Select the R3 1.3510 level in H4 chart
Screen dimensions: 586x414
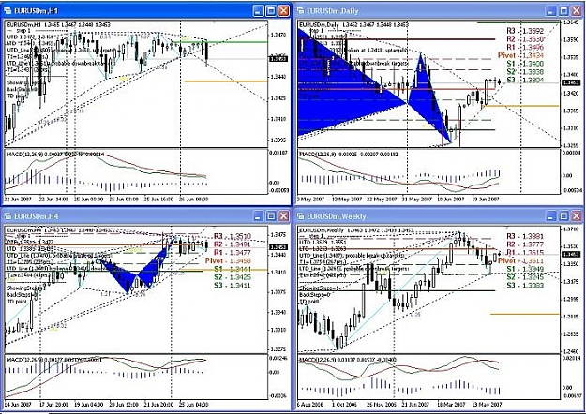(233, 236)
